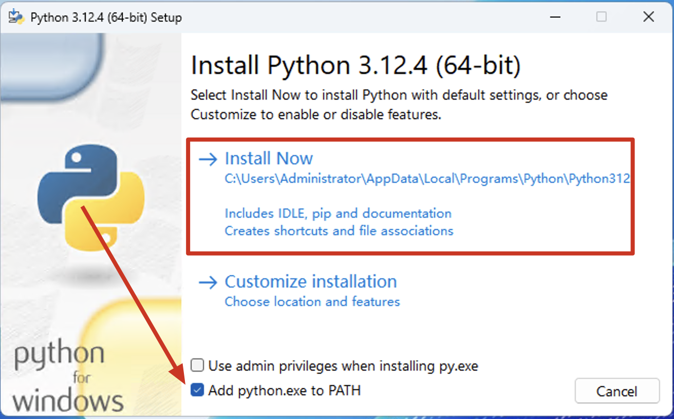The image size is (674, 419).
Task: Select 'Choose location and features' subtitle
Action: tap(312, 301)
